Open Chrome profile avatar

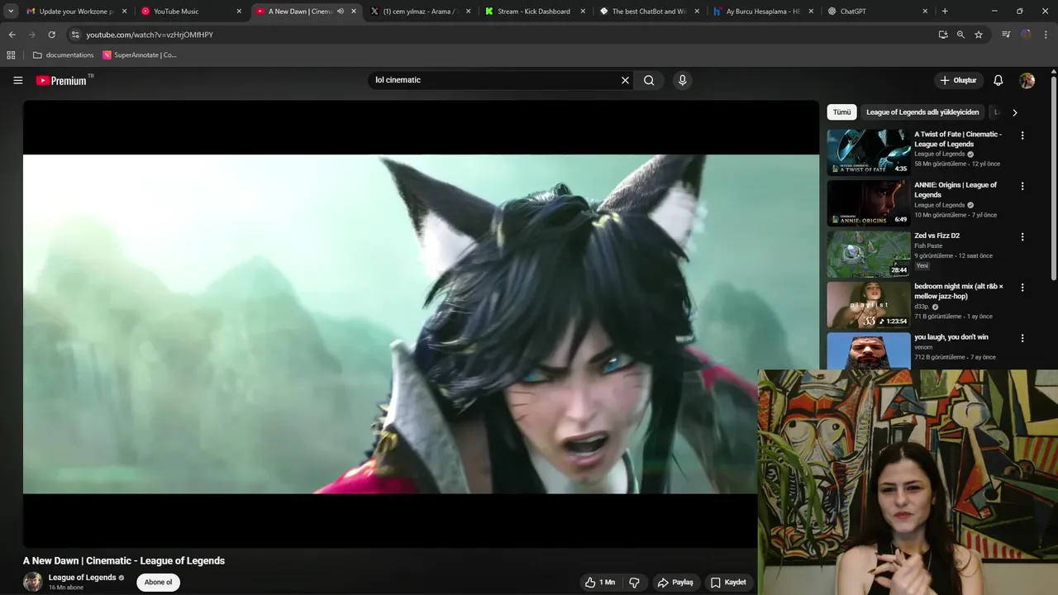1026,35
